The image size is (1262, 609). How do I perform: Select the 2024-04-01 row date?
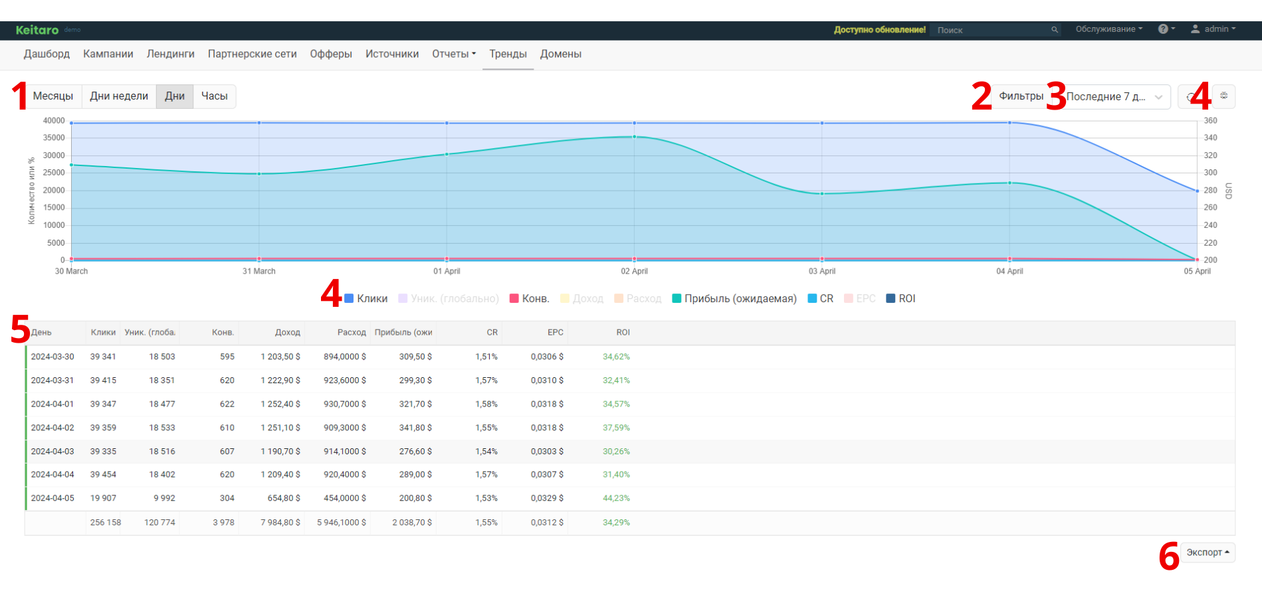click(x=53, y=404)
